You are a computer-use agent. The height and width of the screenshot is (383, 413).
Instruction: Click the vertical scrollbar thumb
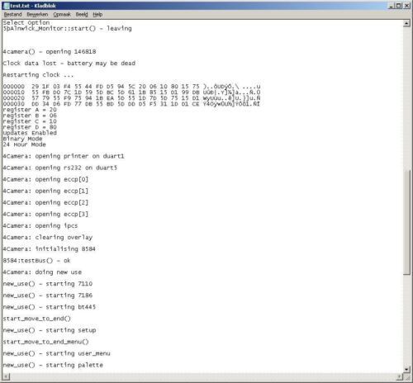[406, 222]
